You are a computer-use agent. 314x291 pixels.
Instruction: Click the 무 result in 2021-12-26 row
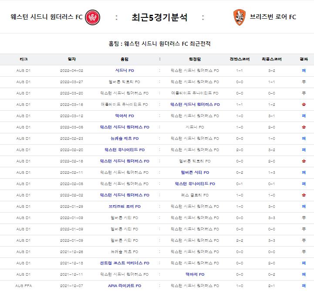tap(304, 252)
